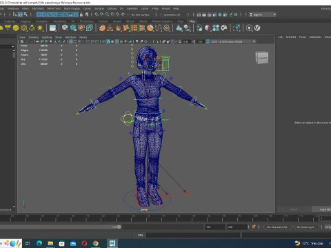Open the Mesh menu
Screen dimensions: 331x248
point(26,8)
